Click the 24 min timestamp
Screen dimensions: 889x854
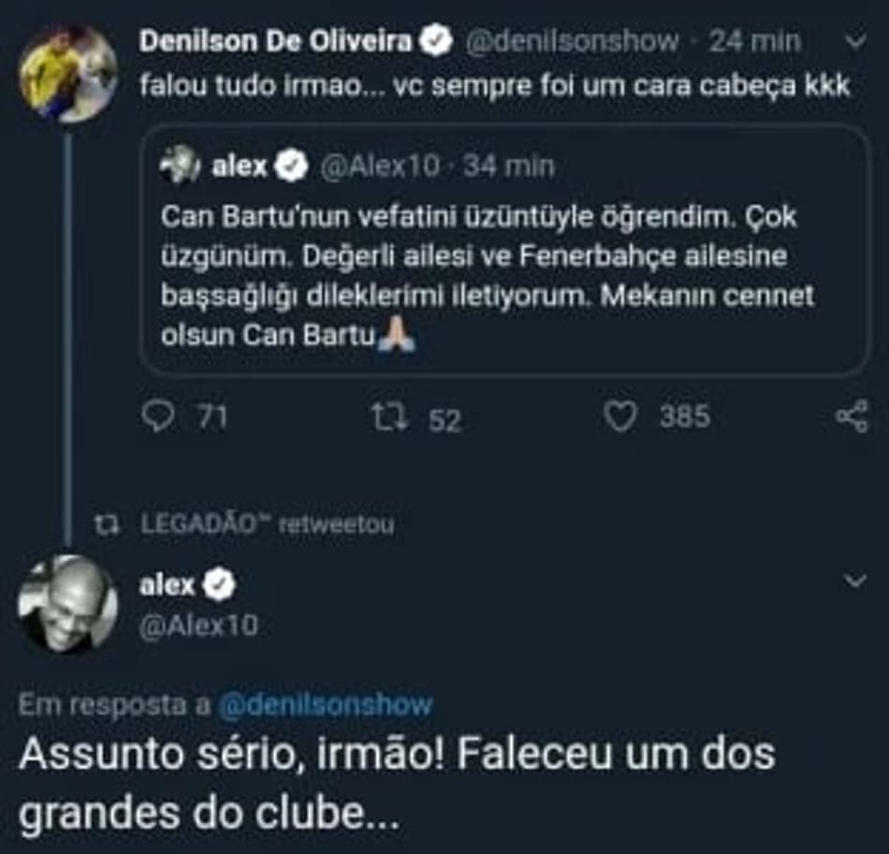tap(756, 41)
